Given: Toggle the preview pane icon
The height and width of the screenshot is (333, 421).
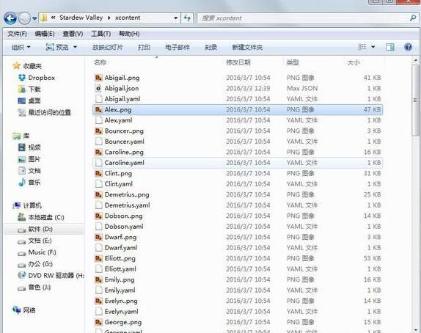Looking at the screenshot, I should pos(390,47).
